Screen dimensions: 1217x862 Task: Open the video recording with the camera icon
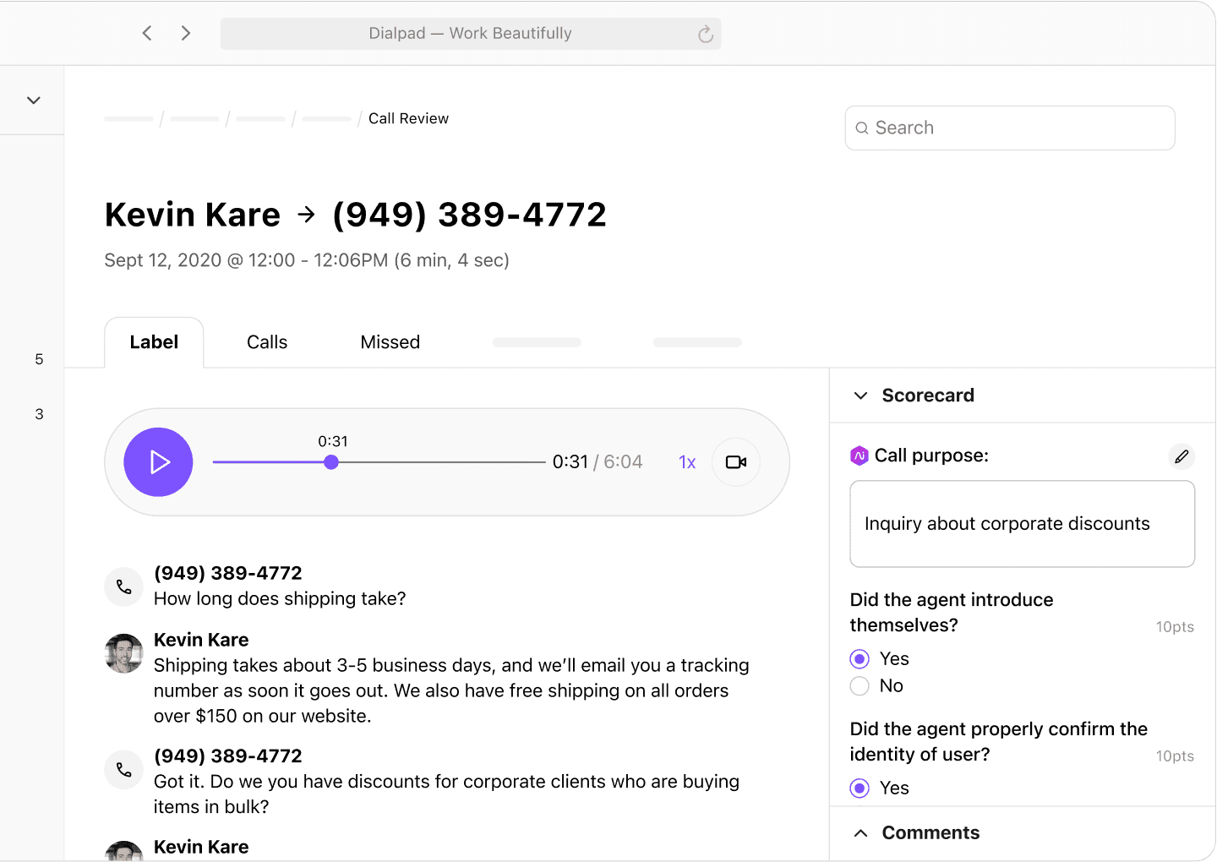coord(735,462)
